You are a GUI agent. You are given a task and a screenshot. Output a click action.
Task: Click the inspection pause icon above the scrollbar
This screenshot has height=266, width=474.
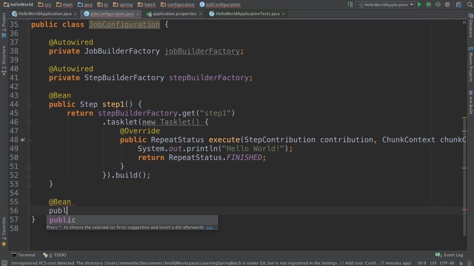[464, 23]
